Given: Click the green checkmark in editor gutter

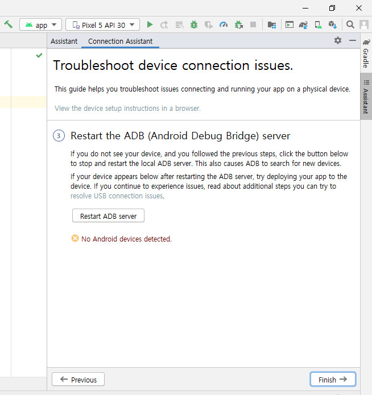Looking at the screenshot, I should tap(39, 55).
